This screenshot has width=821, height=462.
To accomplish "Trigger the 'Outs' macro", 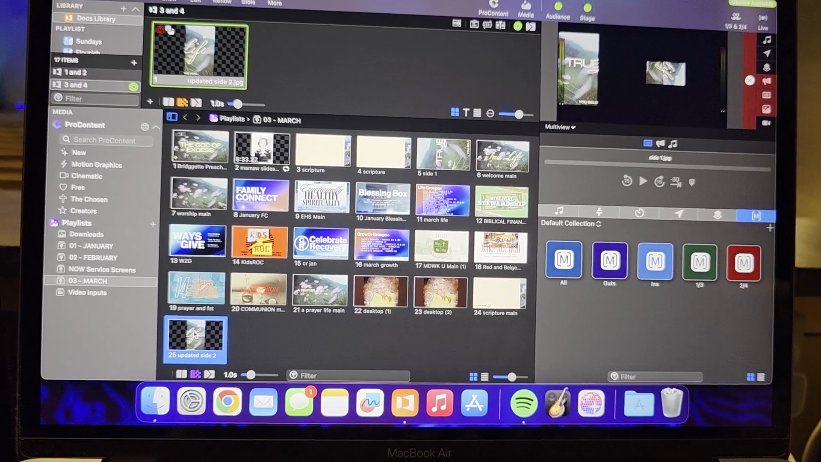I will pos(609,261).
